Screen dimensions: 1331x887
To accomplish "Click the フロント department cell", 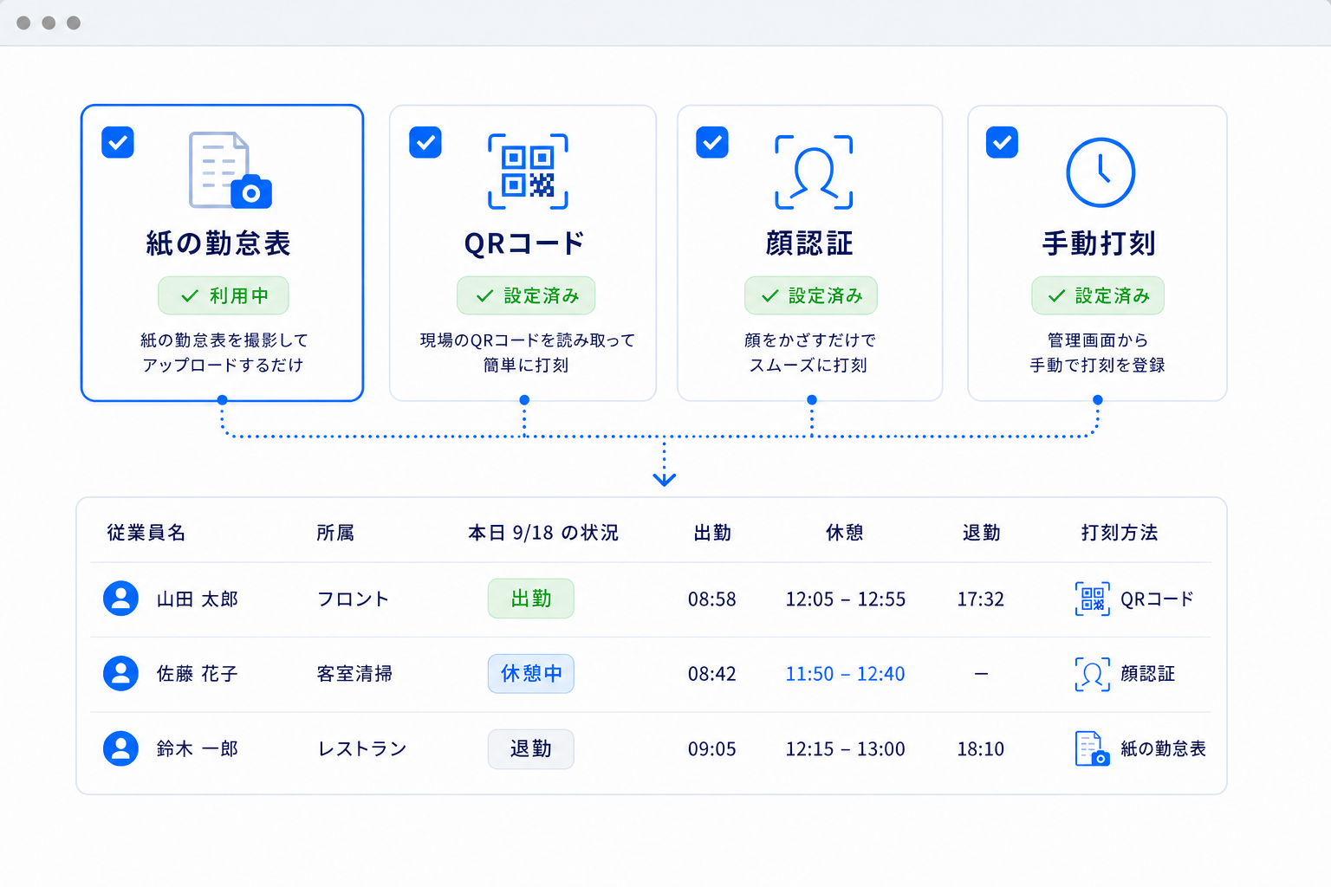I will [x=354, y=599].
